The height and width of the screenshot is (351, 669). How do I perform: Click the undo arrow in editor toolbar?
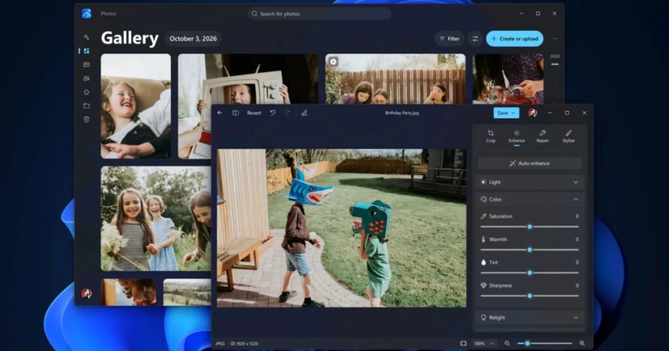(272, 113)
